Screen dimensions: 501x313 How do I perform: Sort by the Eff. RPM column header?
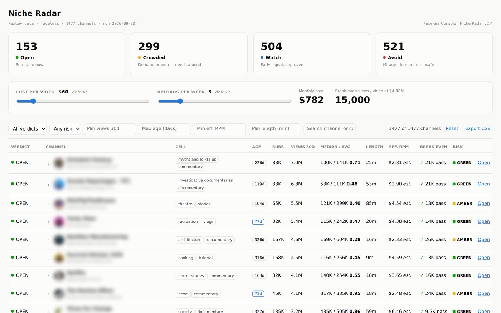(399, 147)
